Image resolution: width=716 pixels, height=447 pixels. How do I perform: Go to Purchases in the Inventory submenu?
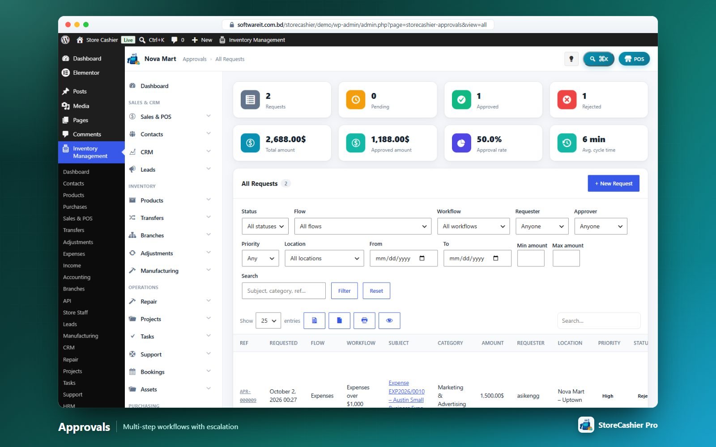[x=75, y=207]
